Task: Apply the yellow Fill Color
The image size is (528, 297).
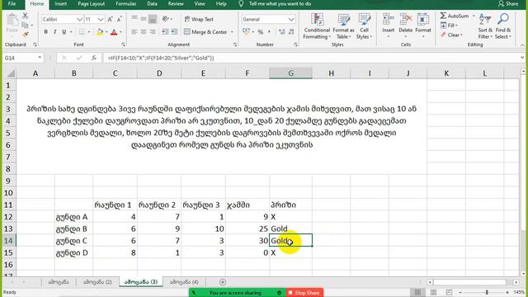Action: point(100,32)
